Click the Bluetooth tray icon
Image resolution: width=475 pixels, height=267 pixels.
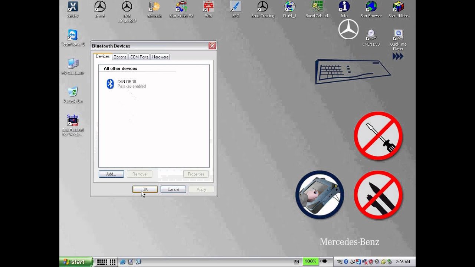346,261
